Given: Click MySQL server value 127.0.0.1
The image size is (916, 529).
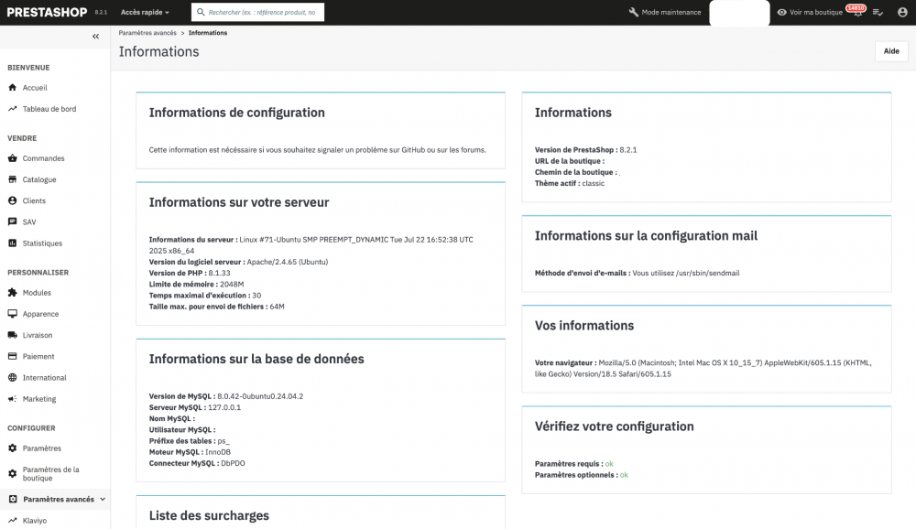Looking at the screenshot, I should click(x=224, y=407).
